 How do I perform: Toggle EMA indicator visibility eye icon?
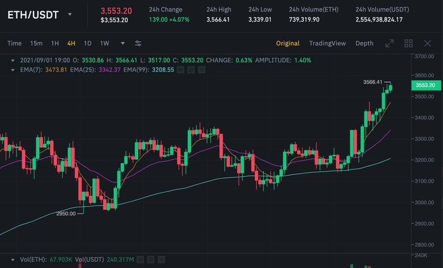click(x=180, y=70)
